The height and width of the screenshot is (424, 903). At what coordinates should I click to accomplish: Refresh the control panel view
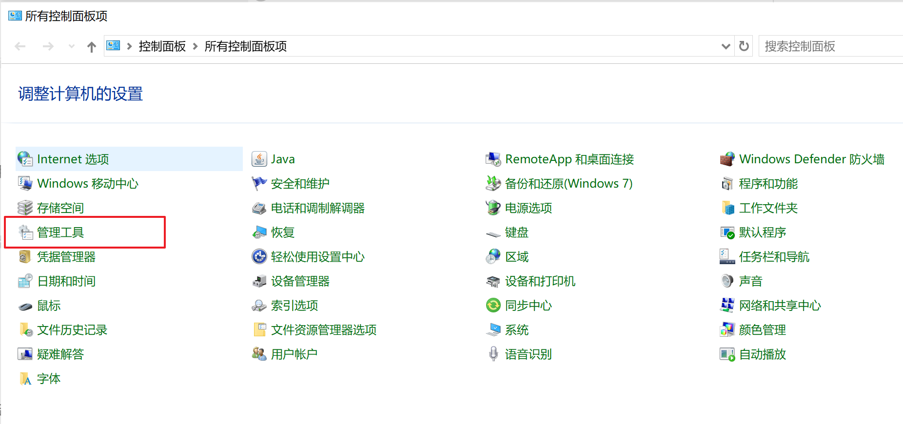(744, 46)
